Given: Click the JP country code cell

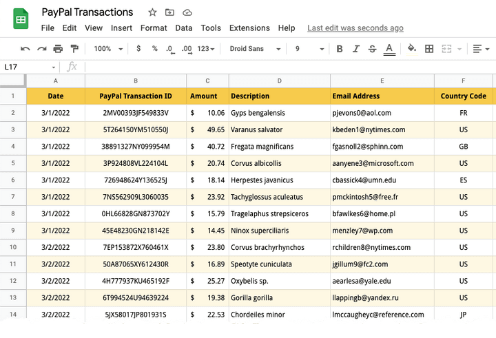Looking at the screenshot, I should pyautogui.click(x=464, y=315).
